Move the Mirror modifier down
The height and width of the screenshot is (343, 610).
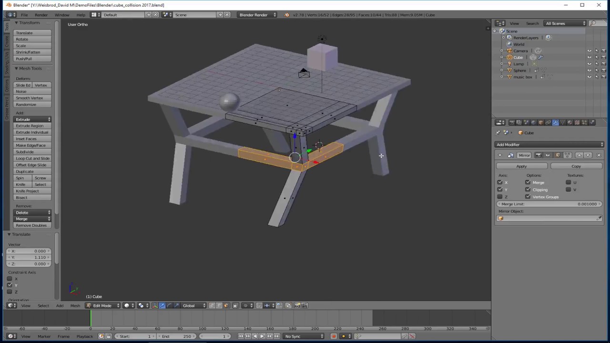(588, 155)
